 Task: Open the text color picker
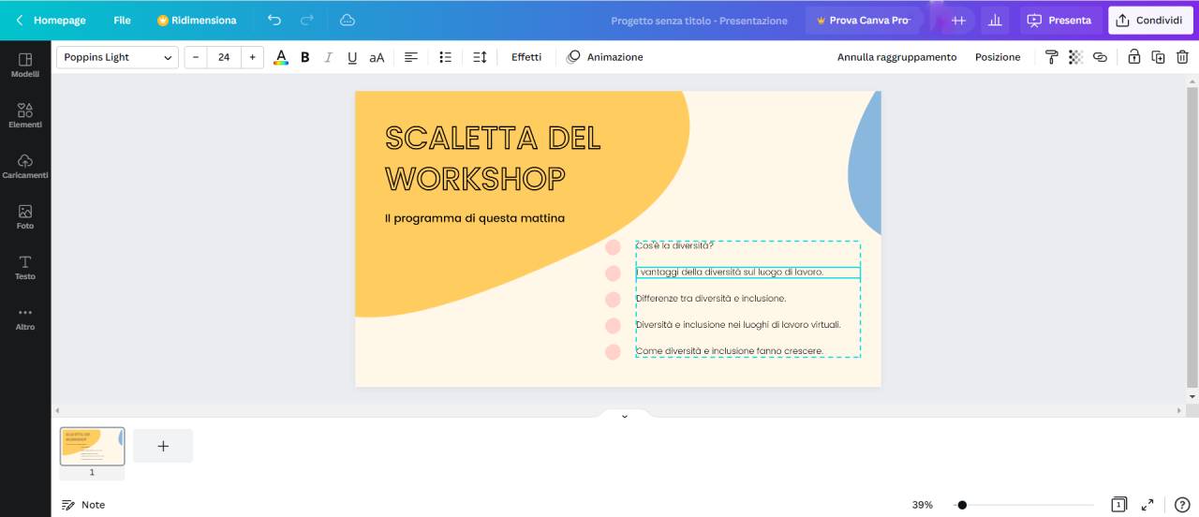(x=280, y=57)
